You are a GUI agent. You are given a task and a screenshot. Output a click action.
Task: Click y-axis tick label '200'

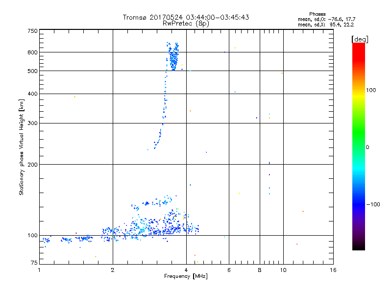coord(32,165)
